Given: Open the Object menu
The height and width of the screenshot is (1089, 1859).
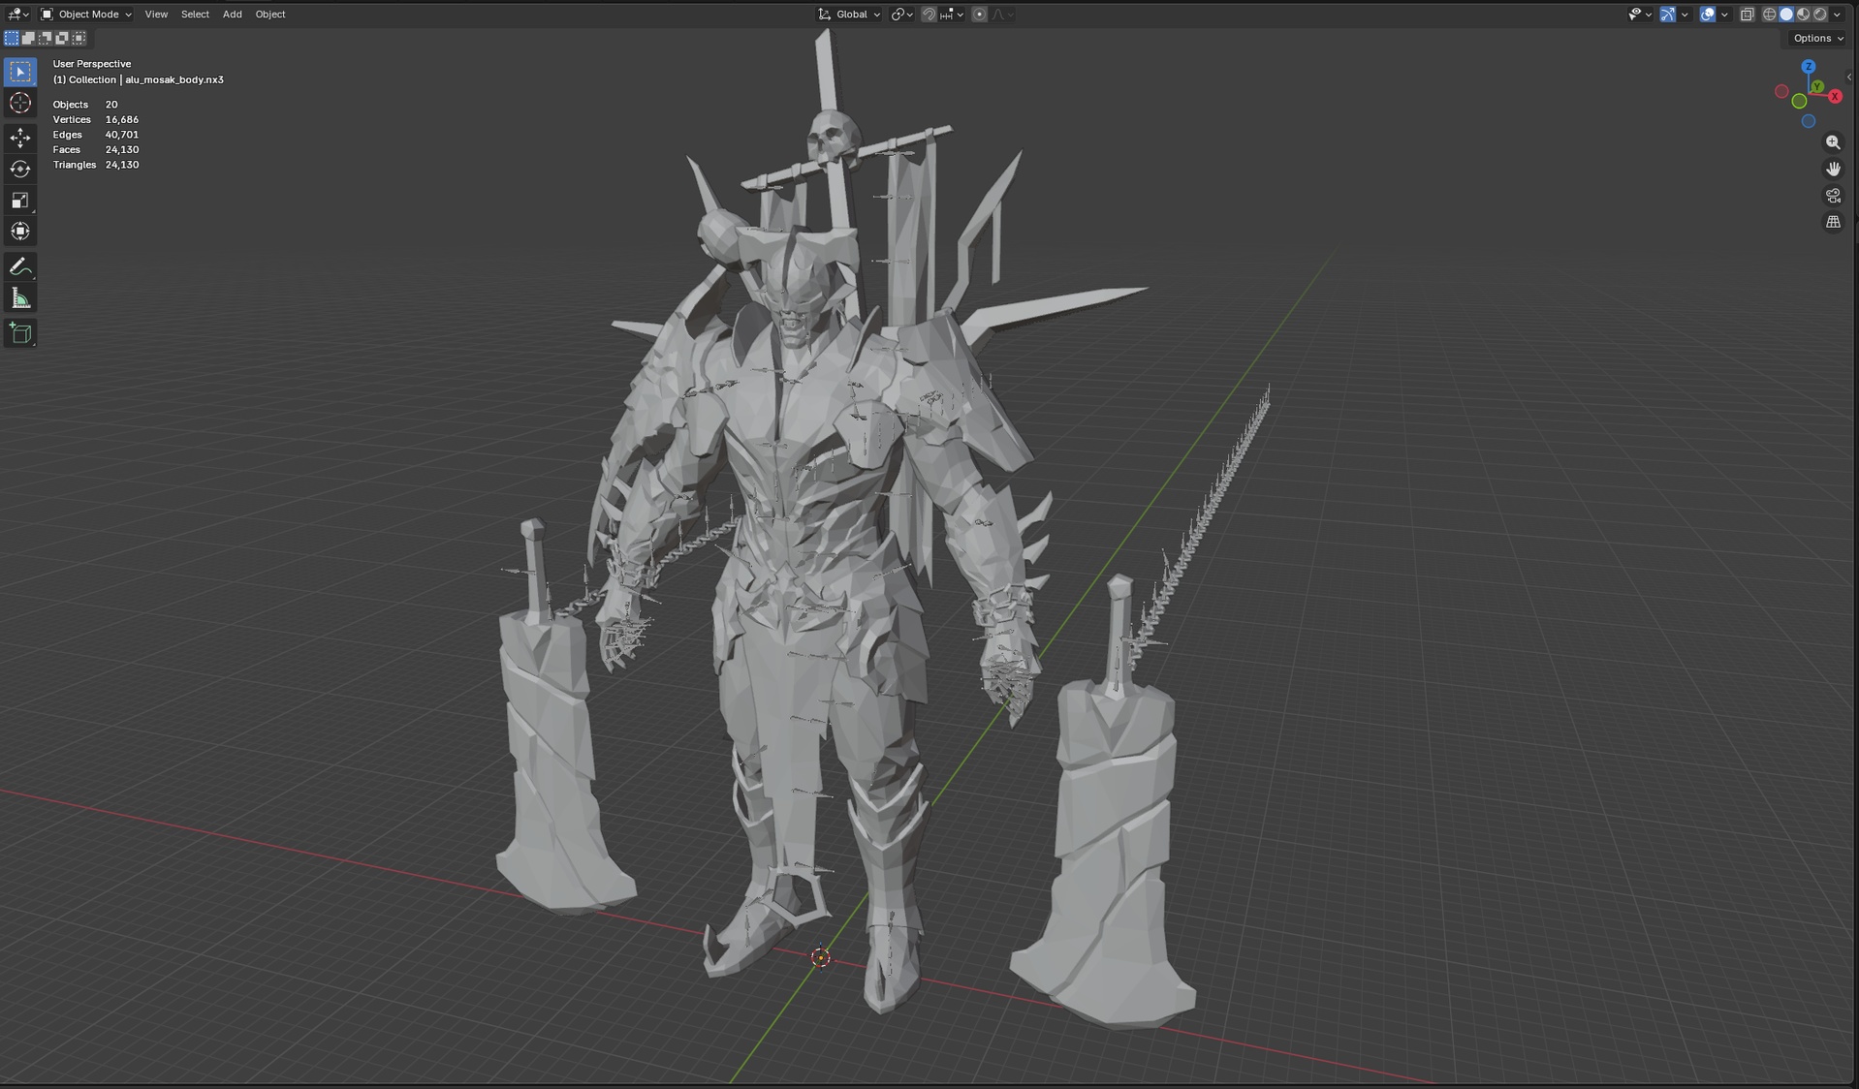Looking at the screenshot, I should click(x=270, y=15).
